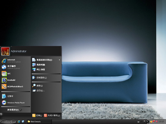The height and width of the screenshot is (124, 166).
Task: Expand hidden tray icons chevron
Action: coord(144,121)
